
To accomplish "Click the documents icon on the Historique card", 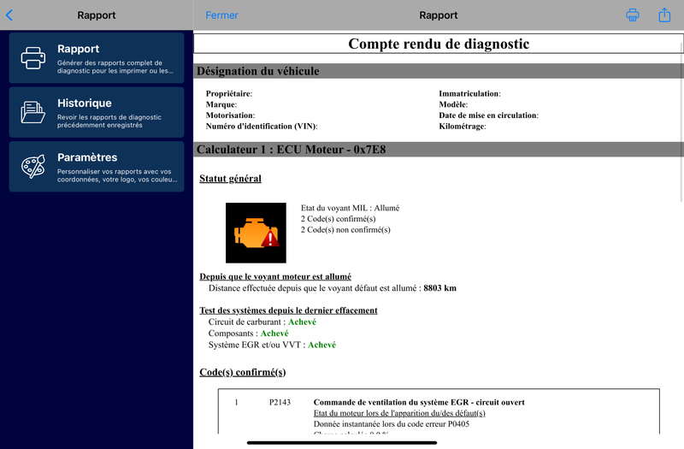I will tap(33, 112).
